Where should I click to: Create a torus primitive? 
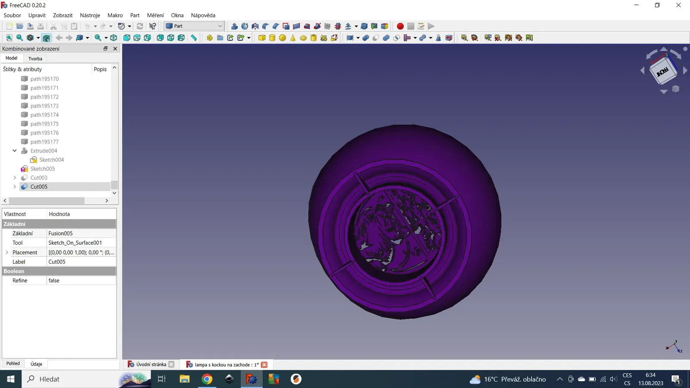click(x=303, y=38)
